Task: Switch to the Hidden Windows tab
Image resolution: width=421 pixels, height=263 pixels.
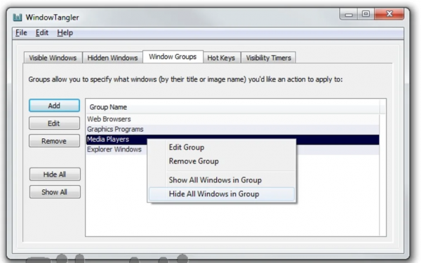Action: coord(112,58)
